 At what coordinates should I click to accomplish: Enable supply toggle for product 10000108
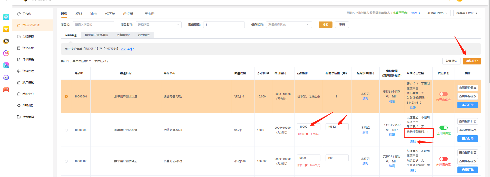click(x=443, y=159)
